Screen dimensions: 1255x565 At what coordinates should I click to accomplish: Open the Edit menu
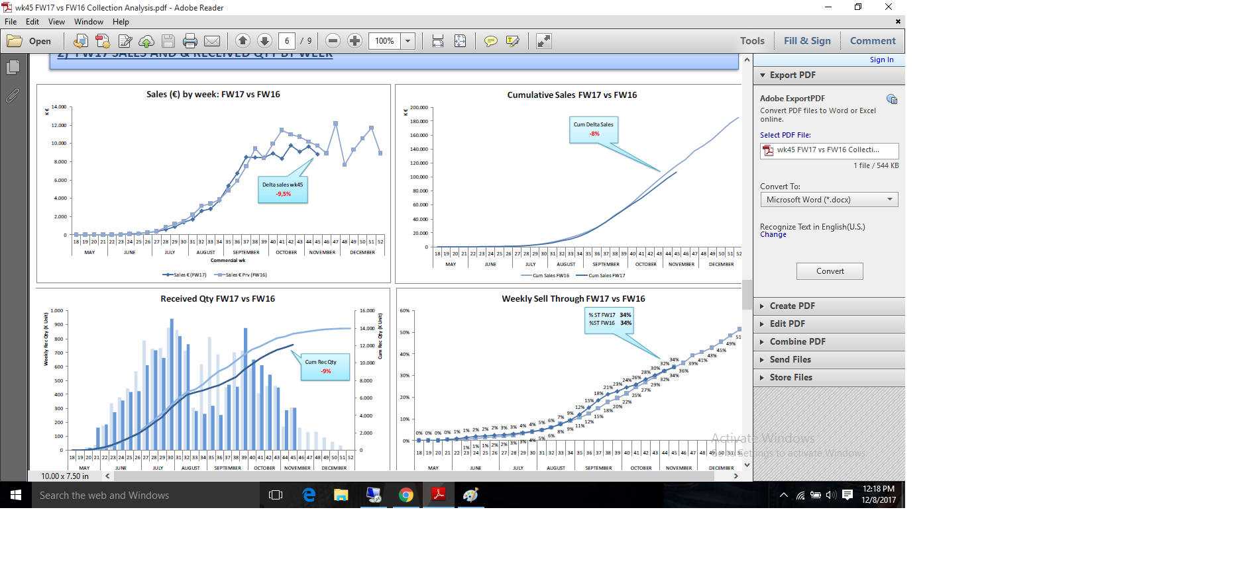tap(32, 22)
